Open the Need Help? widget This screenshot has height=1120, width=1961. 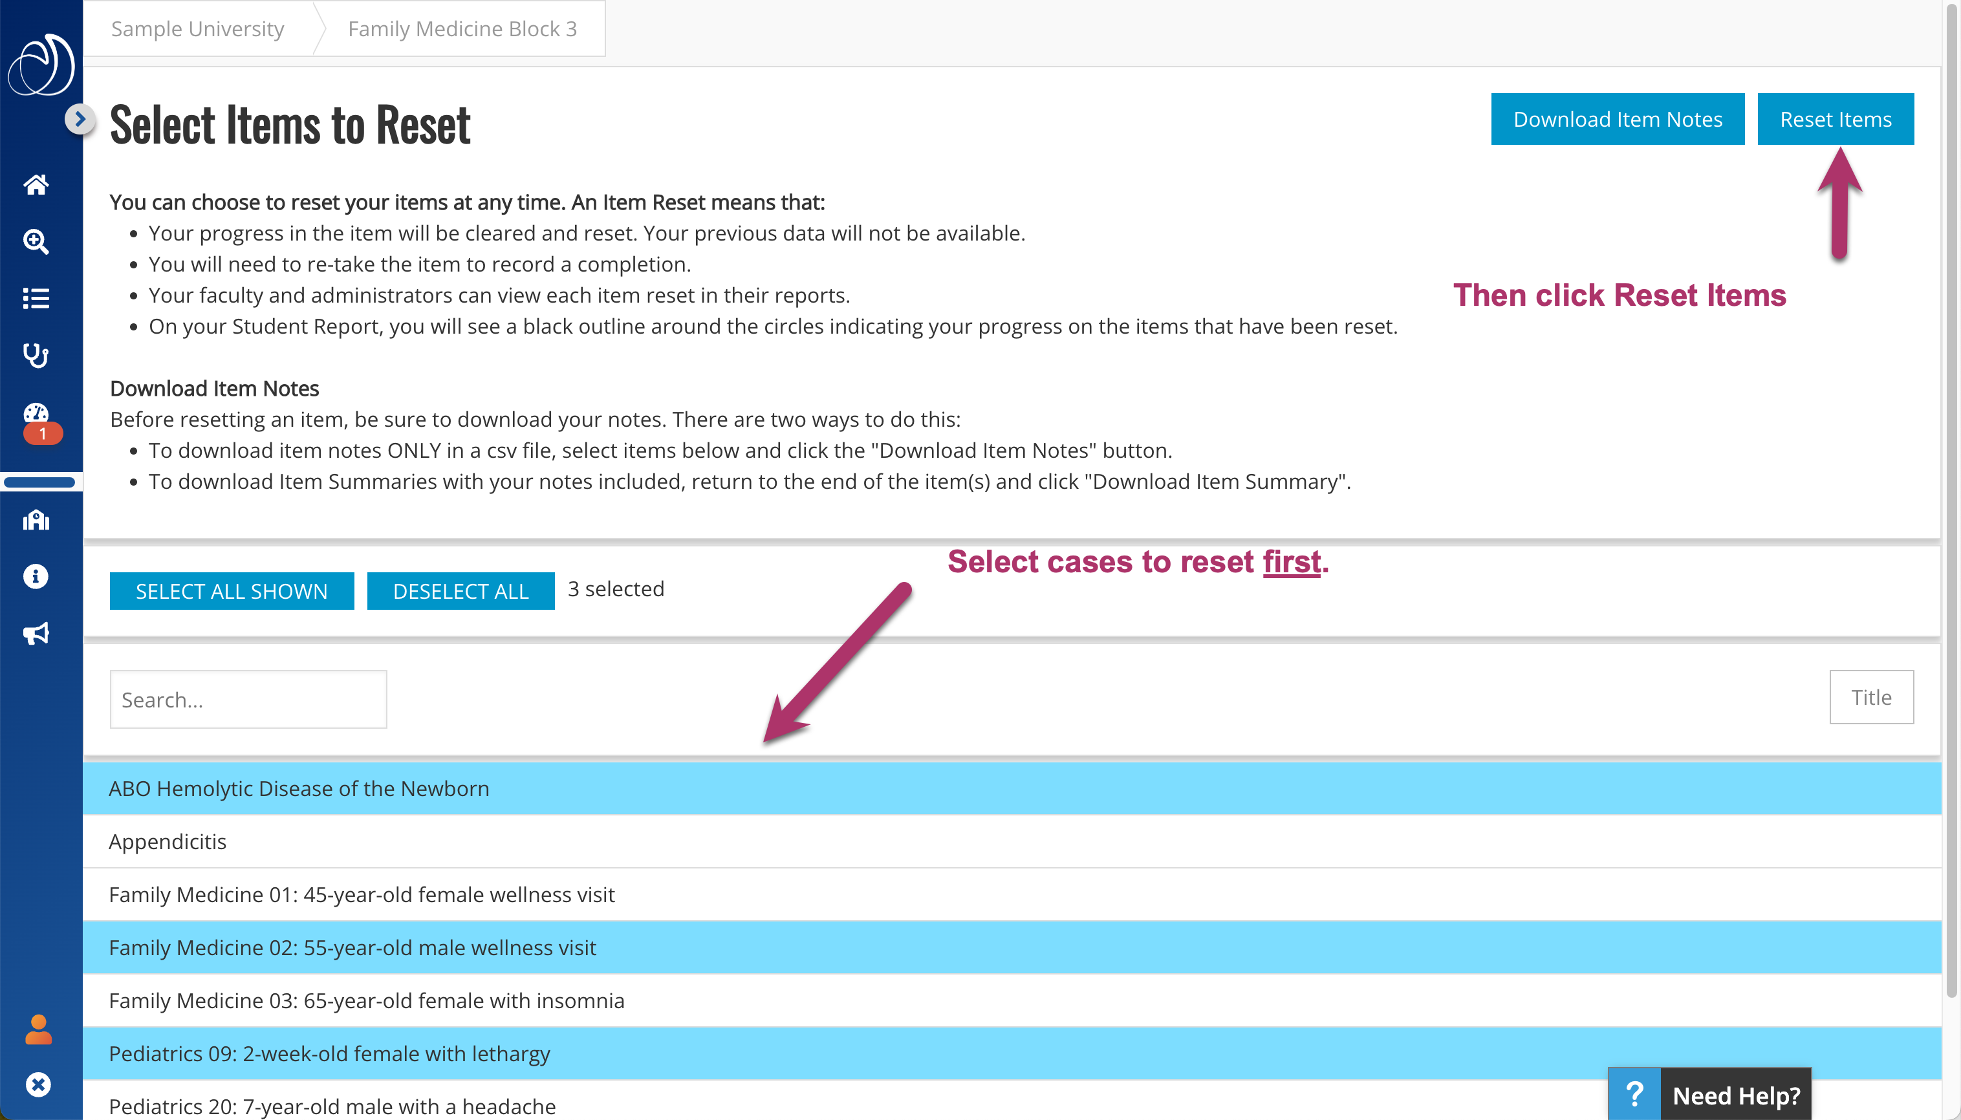1709,1095
